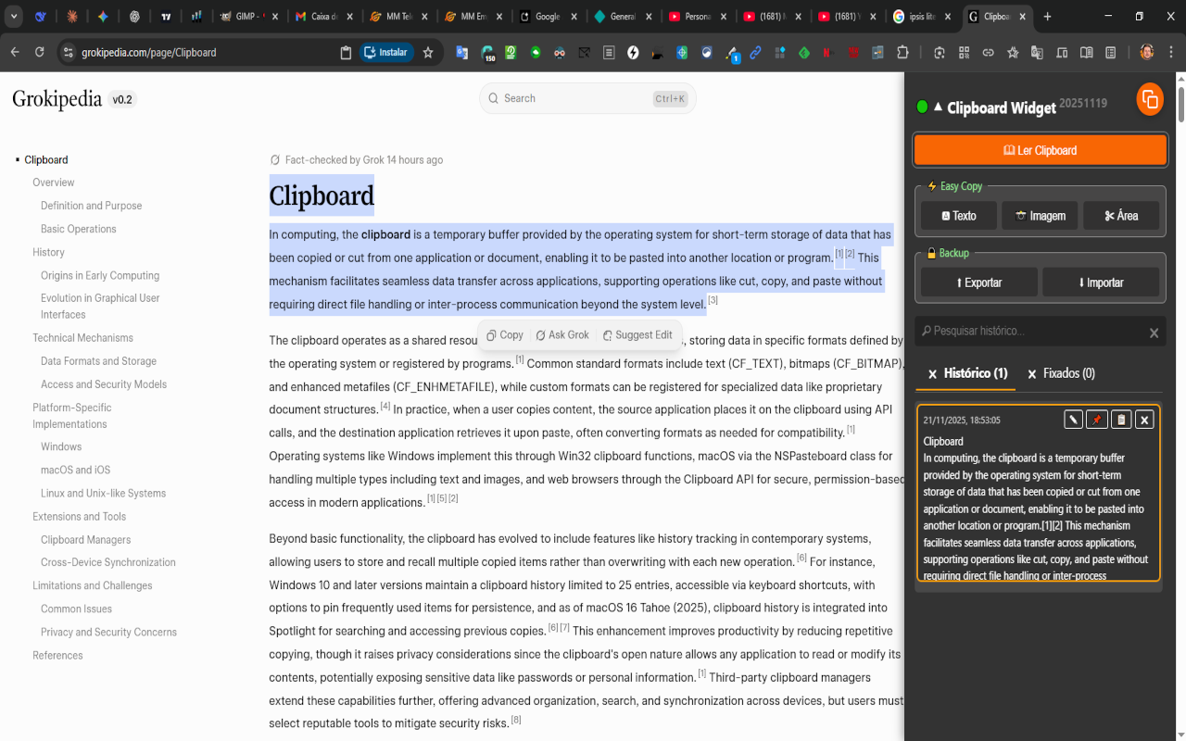The height and width of the screenshot is (741, 1186).
Task: Open a new tab with plus button
Action: pos(1047,17)
